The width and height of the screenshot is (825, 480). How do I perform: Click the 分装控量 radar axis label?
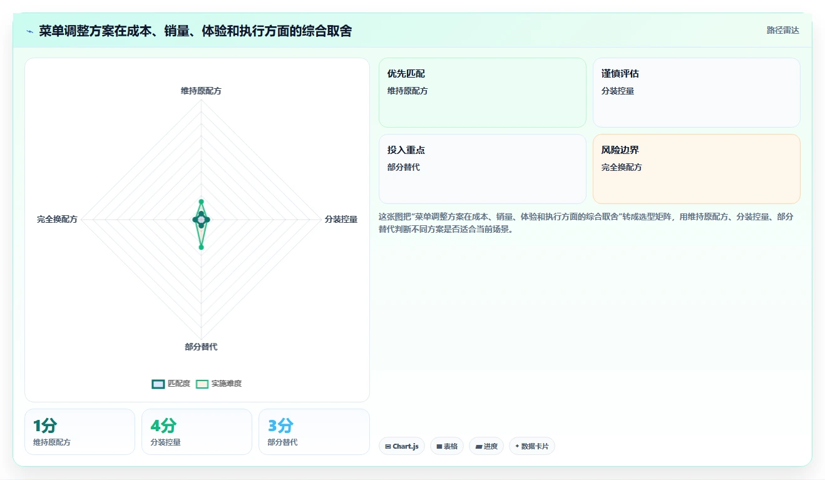pos(341,219)
